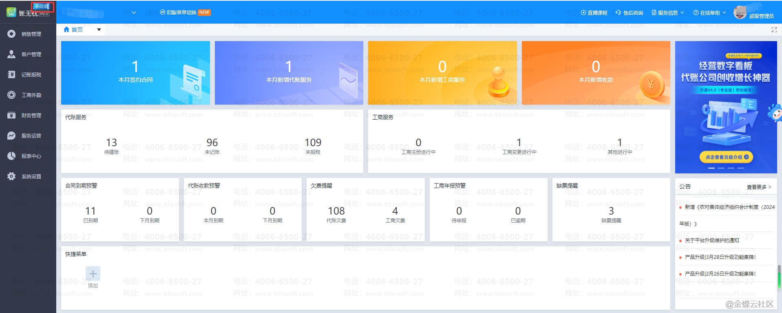Expand the 服务信息 dropdown
Screen dimensions: 782x313
668,13
